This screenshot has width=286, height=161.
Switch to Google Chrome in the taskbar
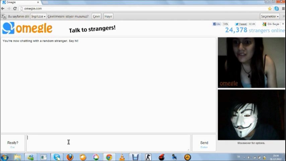point(109,157)
